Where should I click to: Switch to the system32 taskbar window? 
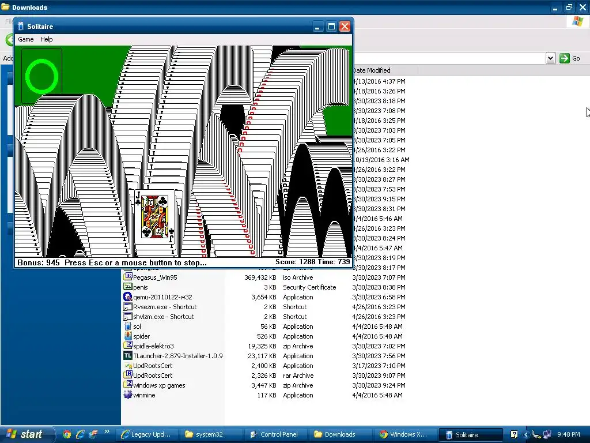pyautogui.click(x=211, y=434)
